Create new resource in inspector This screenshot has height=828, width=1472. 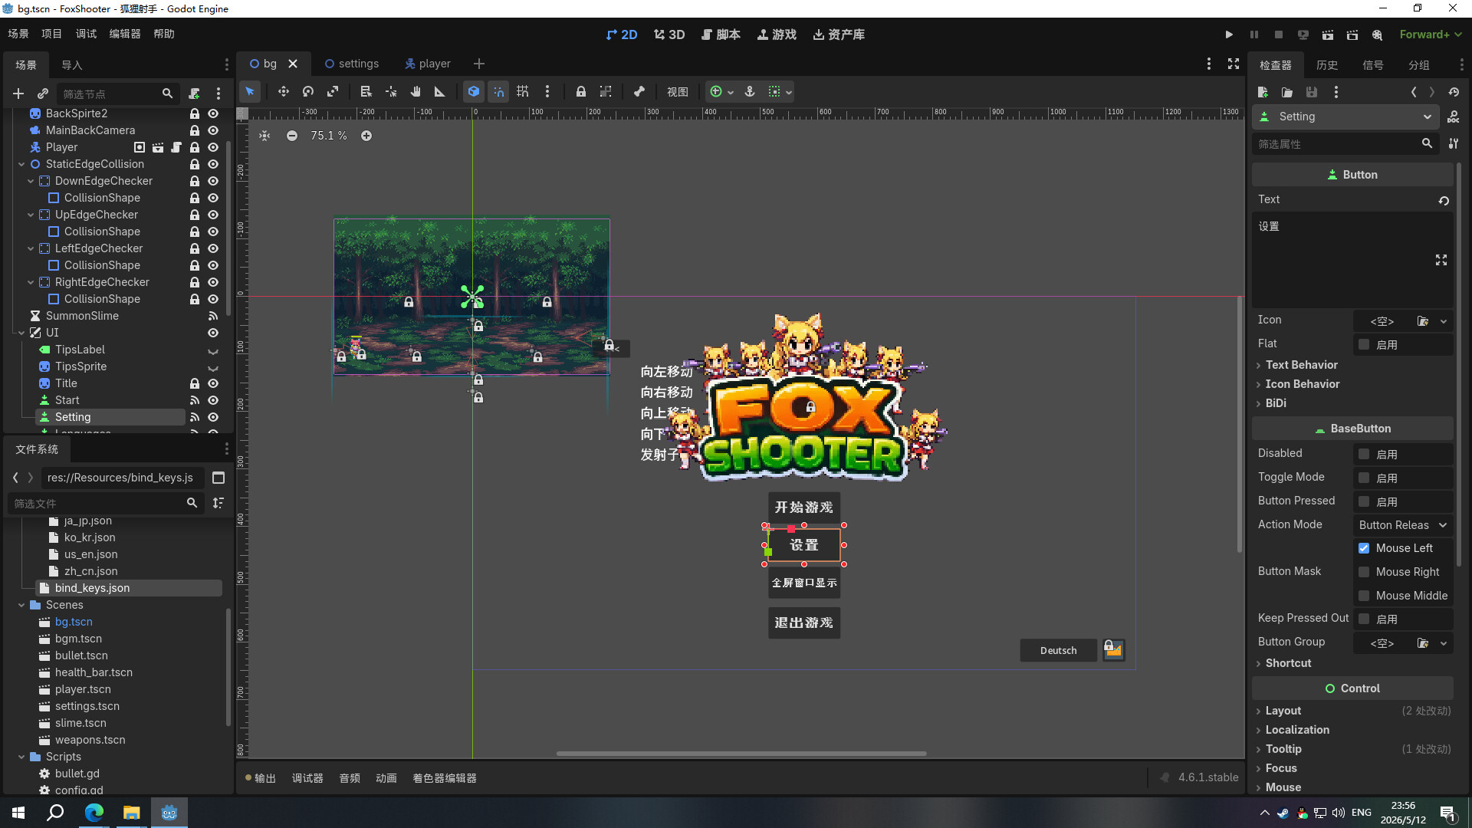(x=1263, y=92)
